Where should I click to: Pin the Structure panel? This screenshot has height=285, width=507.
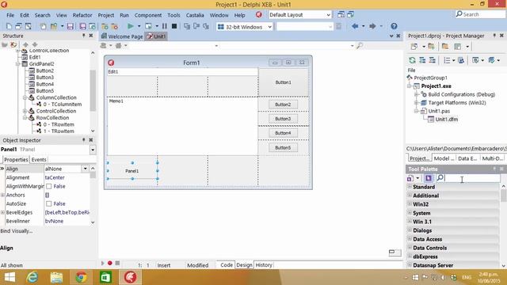click(x=84, y=36)
